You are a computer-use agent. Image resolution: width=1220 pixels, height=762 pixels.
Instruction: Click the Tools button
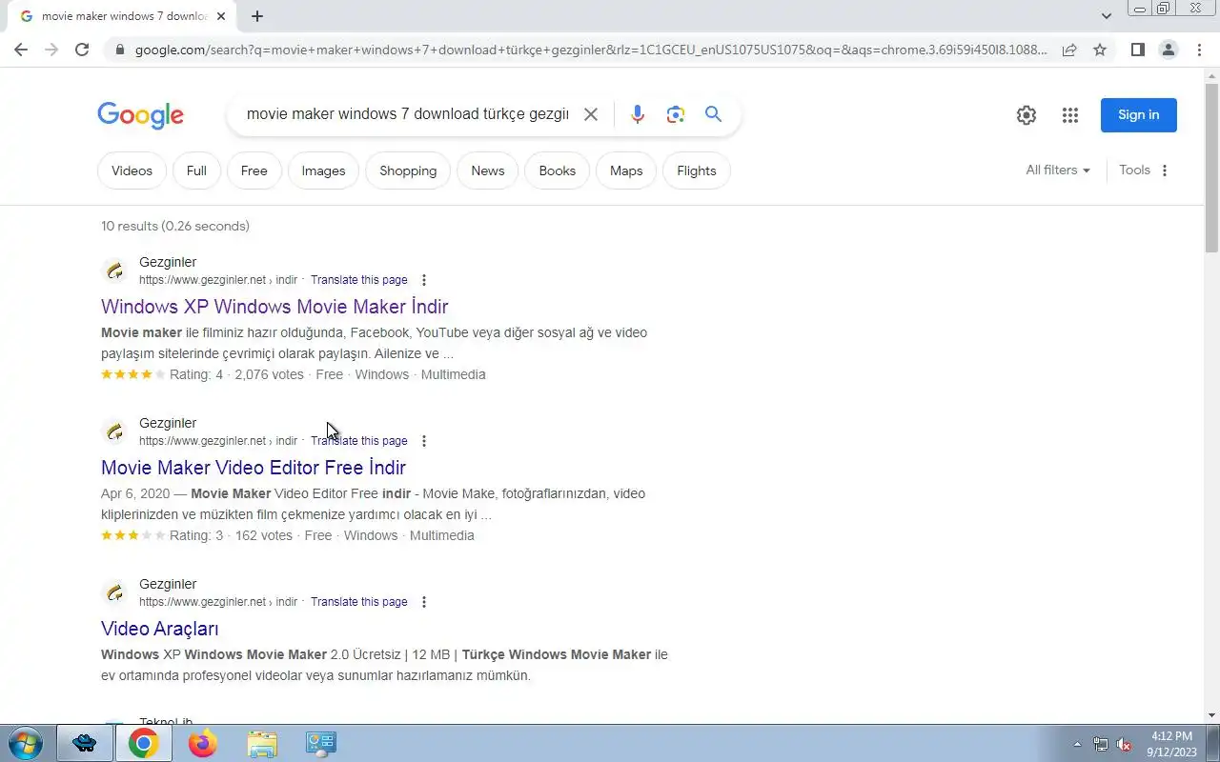point(1134,170)
